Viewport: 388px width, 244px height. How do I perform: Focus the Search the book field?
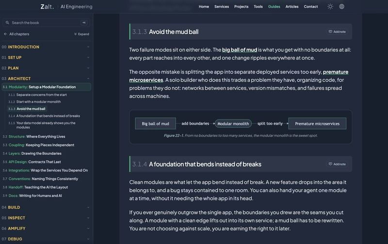(46, 23)
